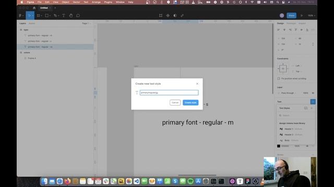Close the Create new text style dialog
This screenshot has height=187, width=334.
coord(197,84)
